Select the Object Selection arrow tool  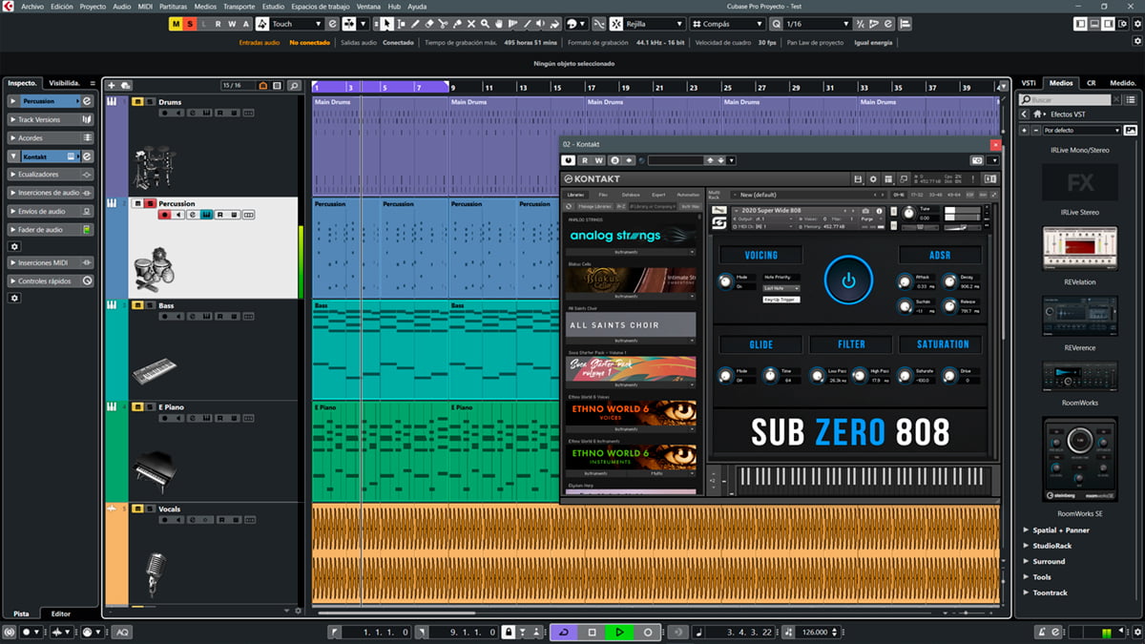(x=387, y=23)
